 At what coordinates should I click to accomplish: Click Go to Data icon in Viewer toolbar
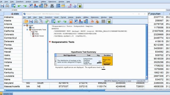coord(71,21)
